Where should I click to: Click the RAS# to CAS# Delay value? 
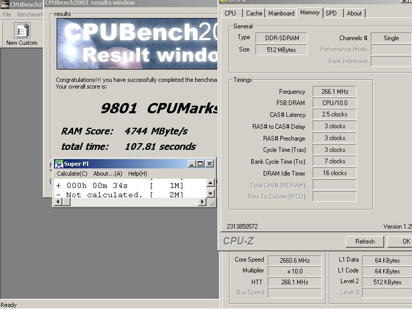tap(334, 126)
